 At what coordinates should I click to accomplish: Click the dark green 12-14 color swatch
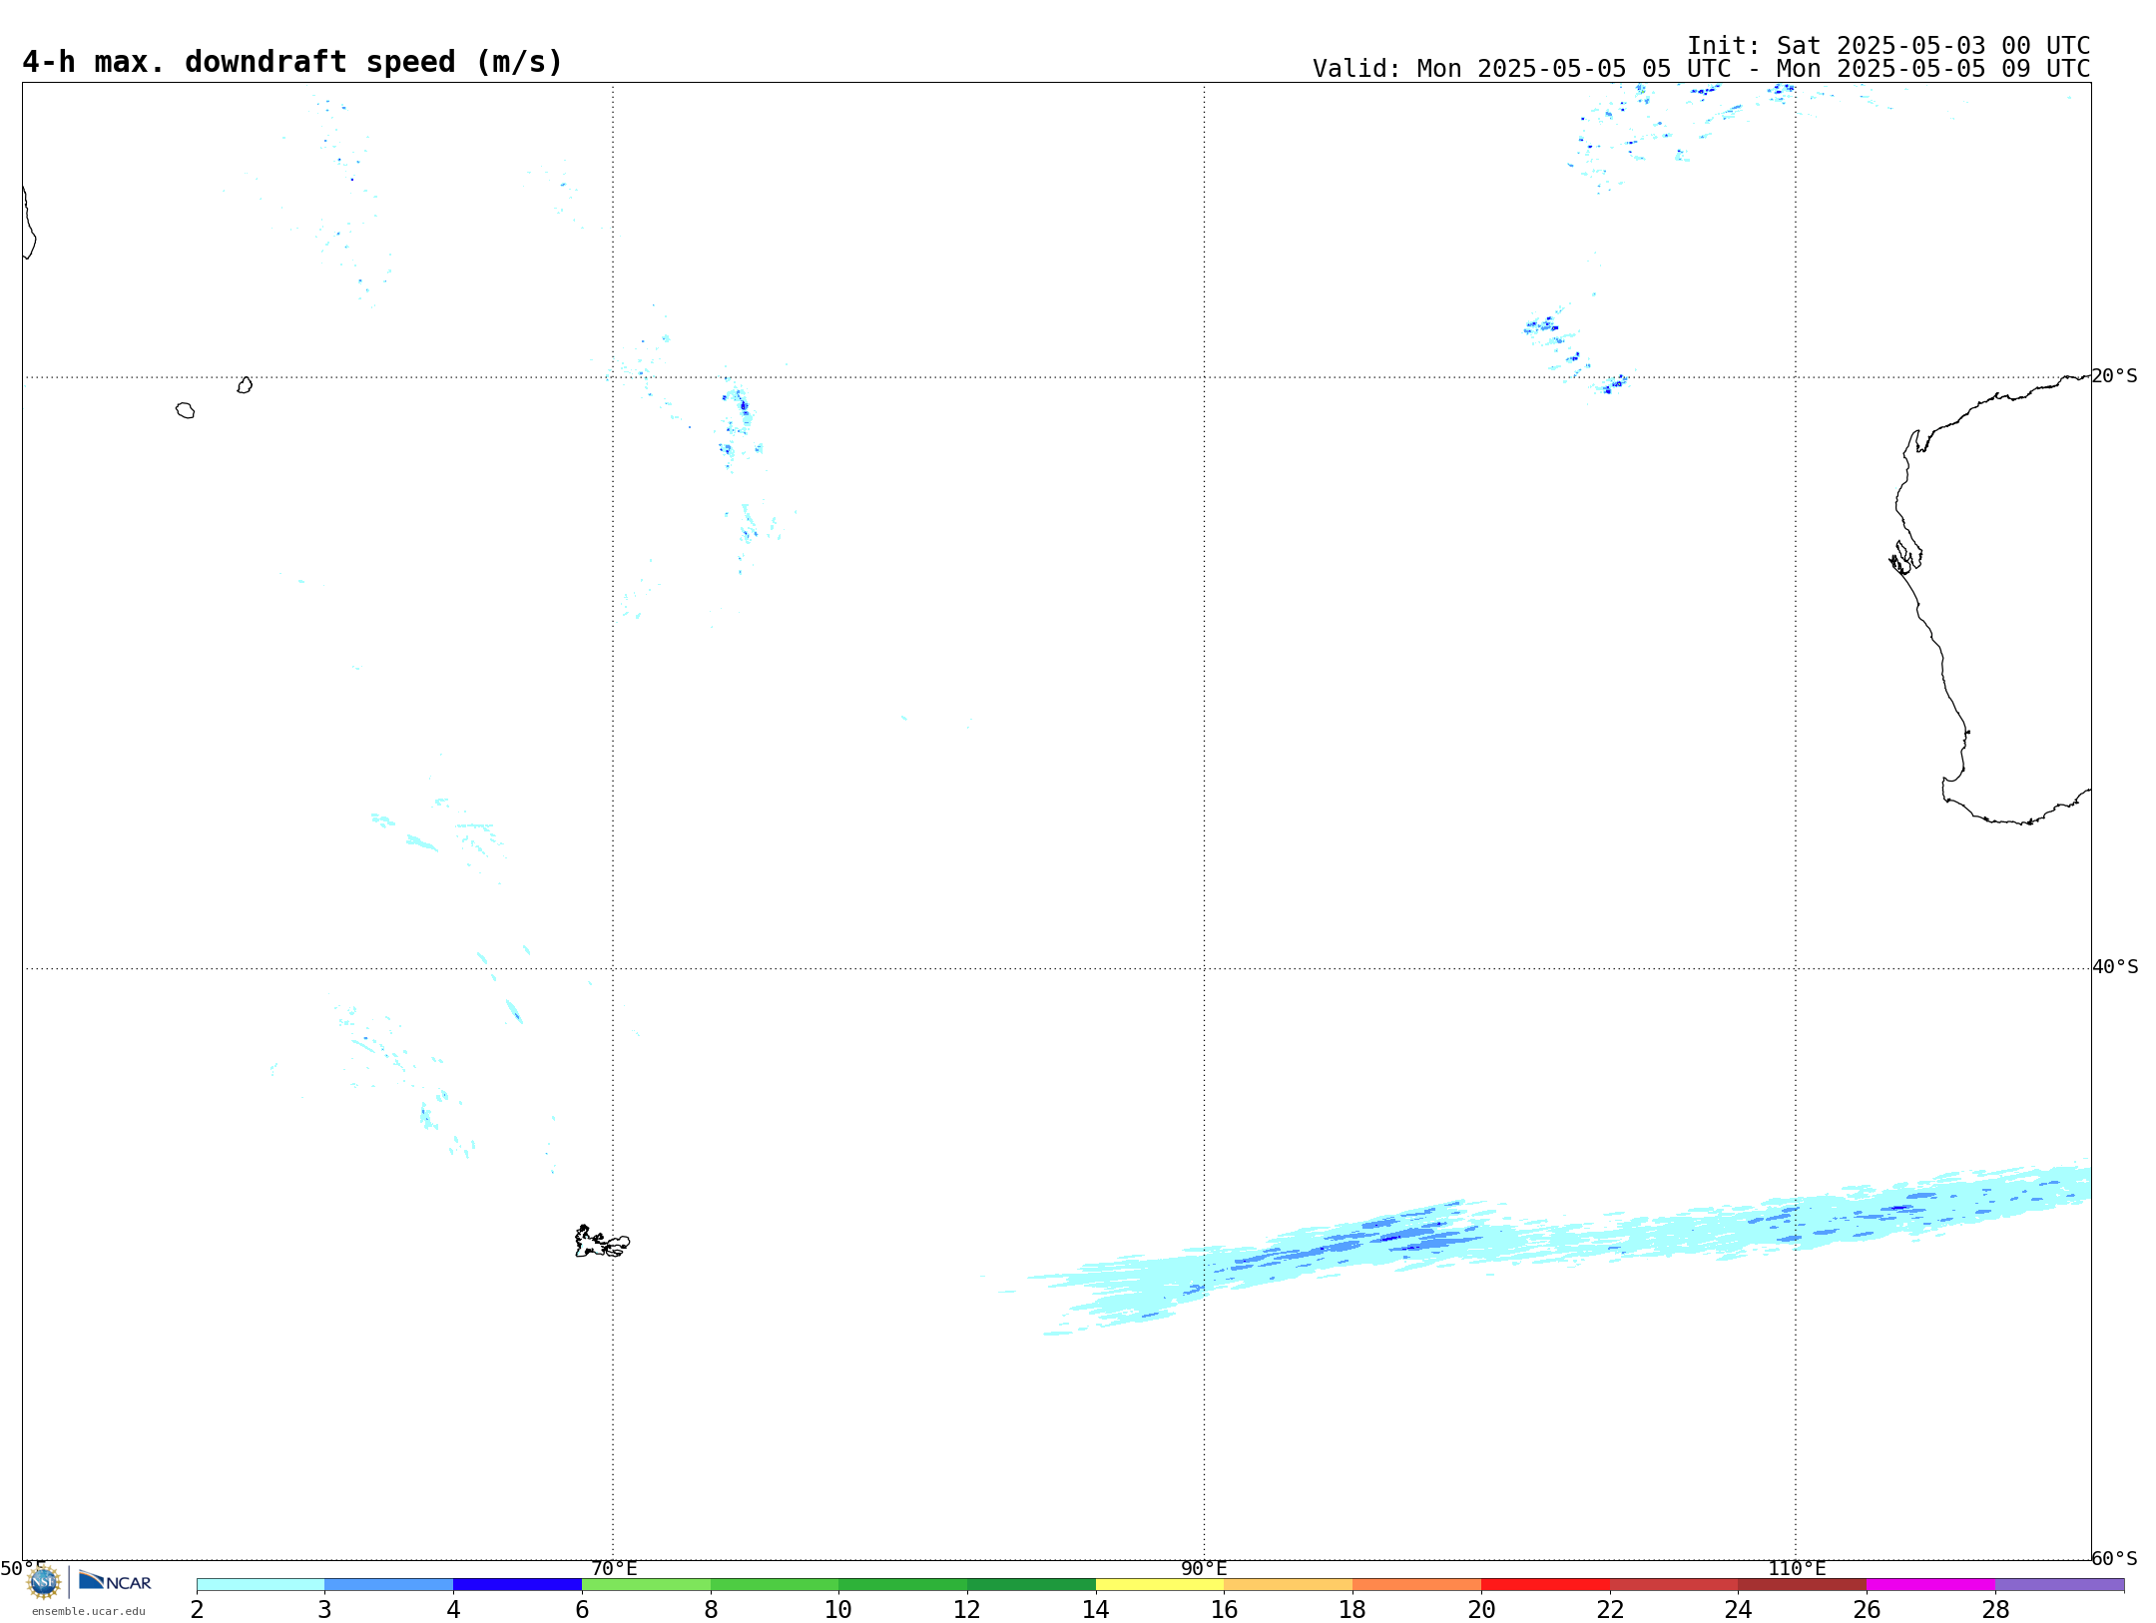pyautogui.click(x=1032, y=1584)
